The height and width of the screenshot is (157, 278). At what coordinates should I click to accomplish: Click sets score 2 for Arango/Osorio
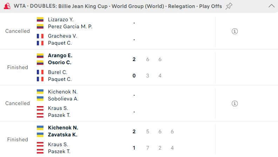[134, 59]
